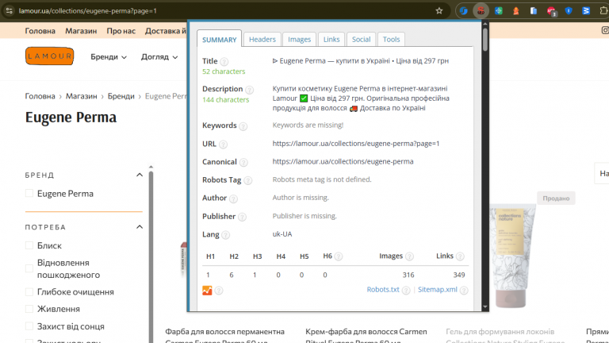Open the Lighthouse extension icon
Viewport: 609px width, 343px height.
516,11
